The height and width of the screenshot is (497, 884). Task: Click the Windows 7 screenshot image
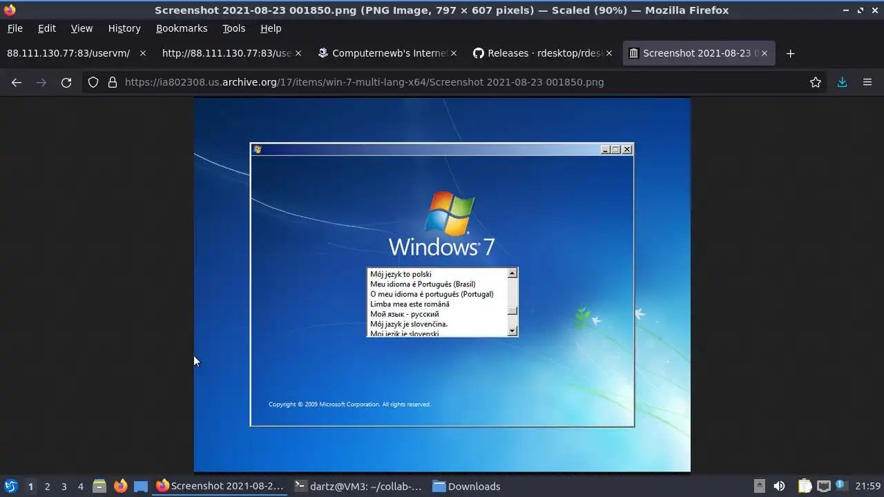442,285
